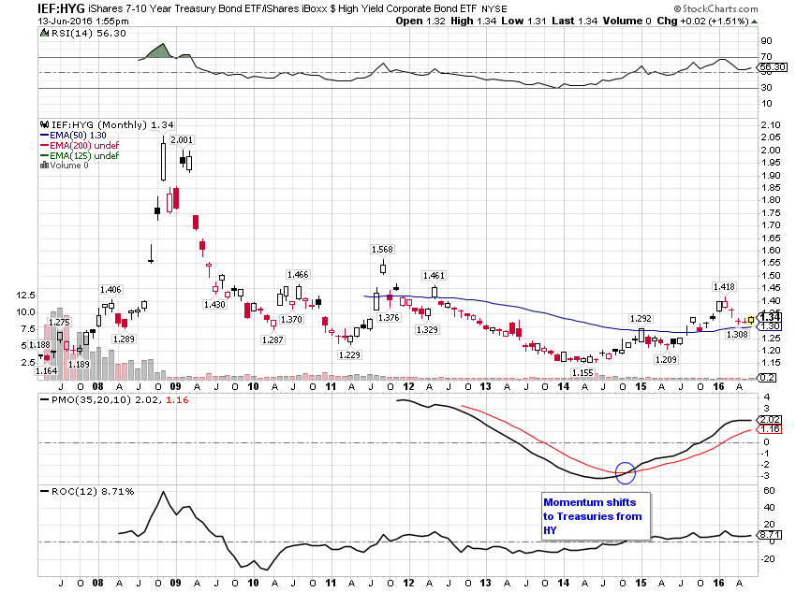Click the RSI(14) 56.30 panel label
Screen dimensions: 796x592
pyautogui.click(x=89, y=34)
